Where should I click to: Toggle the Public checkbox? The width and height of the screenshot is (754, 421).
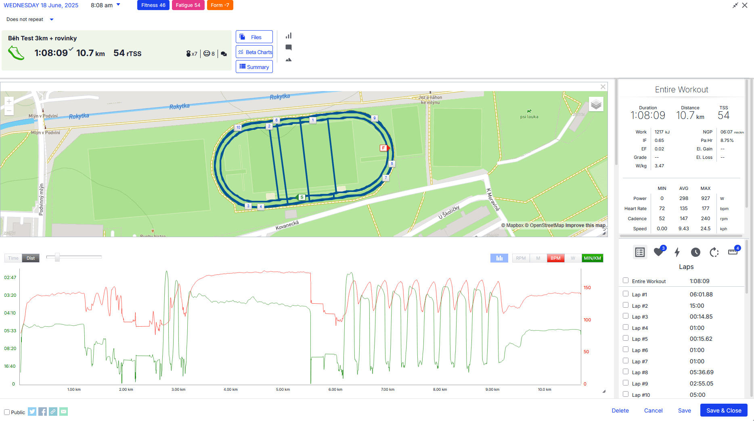tap(7, 412)
